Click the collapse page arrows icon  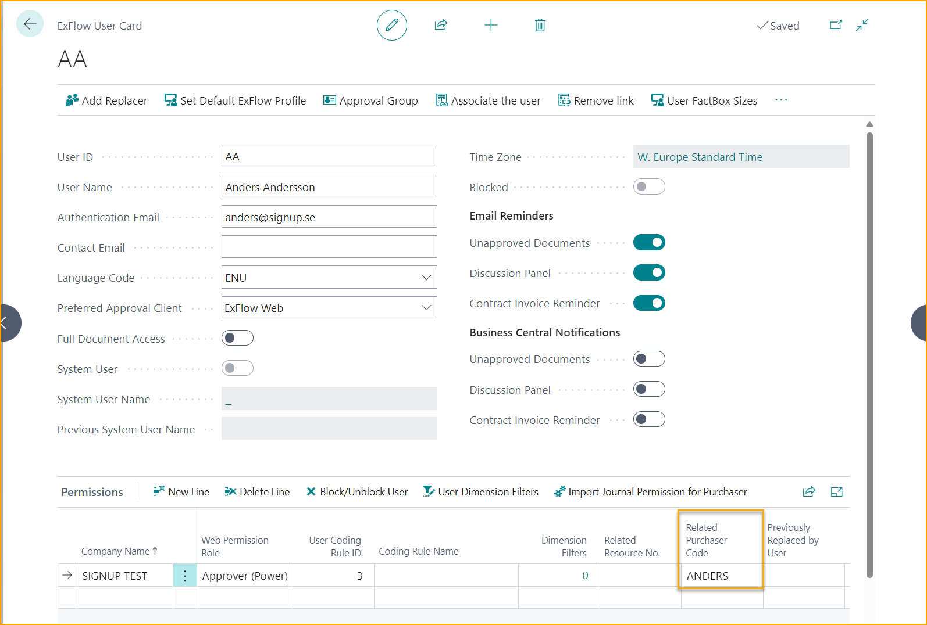862,25
